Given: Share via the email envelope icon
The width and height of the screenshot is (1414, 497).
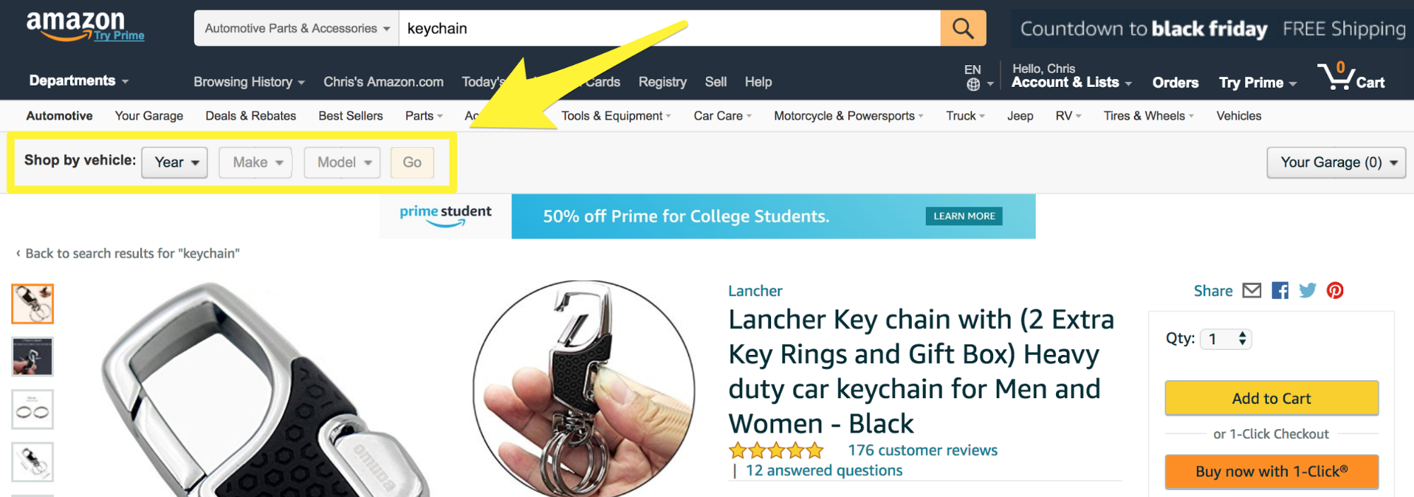Looking at the screenshot, I should pyautogui.click(x=1251, y=291).
